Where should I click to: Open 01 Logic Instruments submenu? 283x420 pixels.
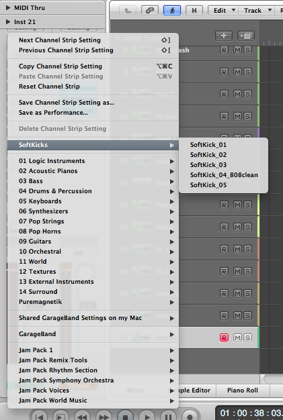pos(93,161)
